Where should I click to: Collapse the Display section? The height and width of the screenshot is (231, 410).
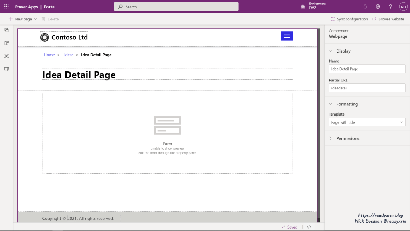pos(331,51)
